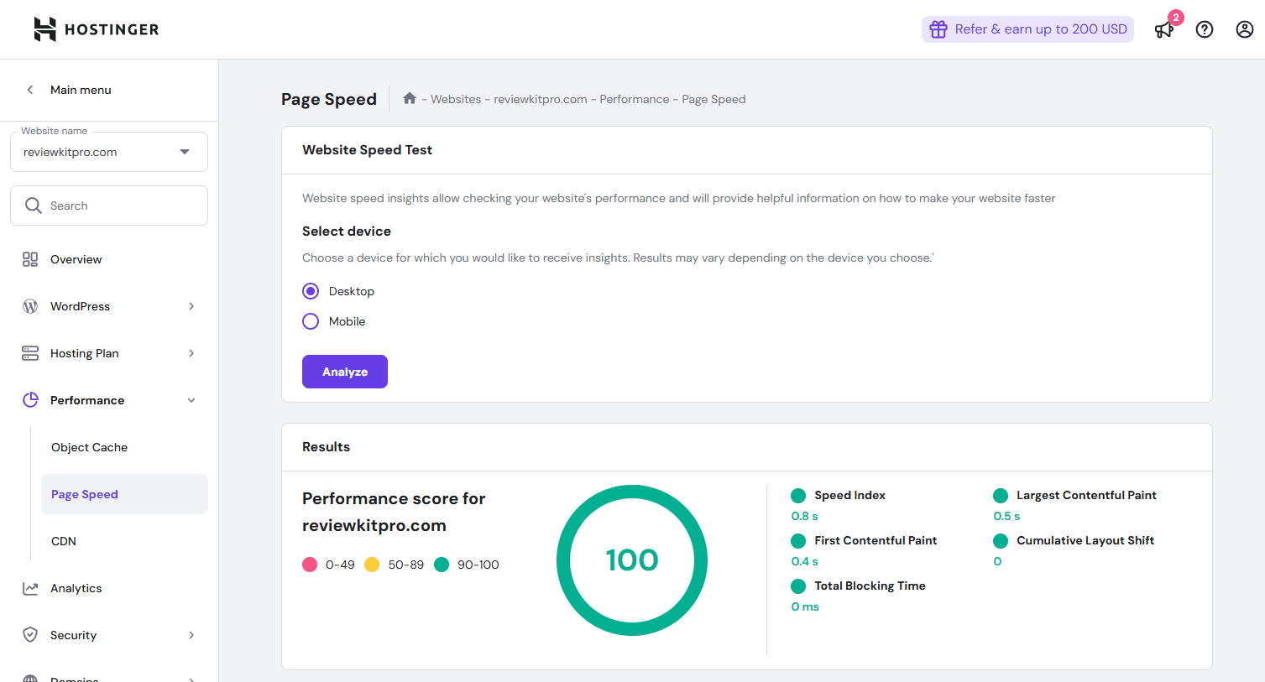1265x682 pixels.
Task: Click the Total Blocking Time value 0 ms
Action: pyautogui.click(x=805, y=607)
